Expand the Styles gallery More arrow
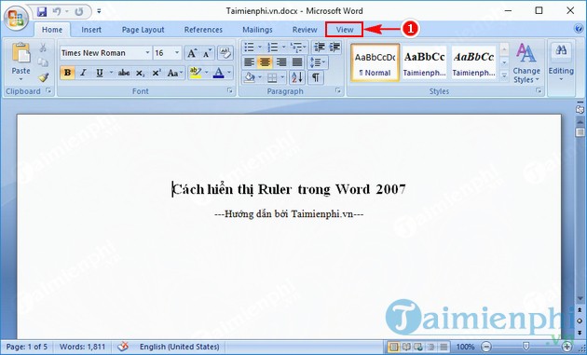The width and height of the screenshot is (587, 355). tap(504, 76)
